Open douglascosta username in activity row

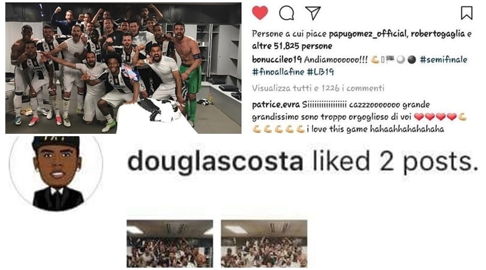(216, 161)
